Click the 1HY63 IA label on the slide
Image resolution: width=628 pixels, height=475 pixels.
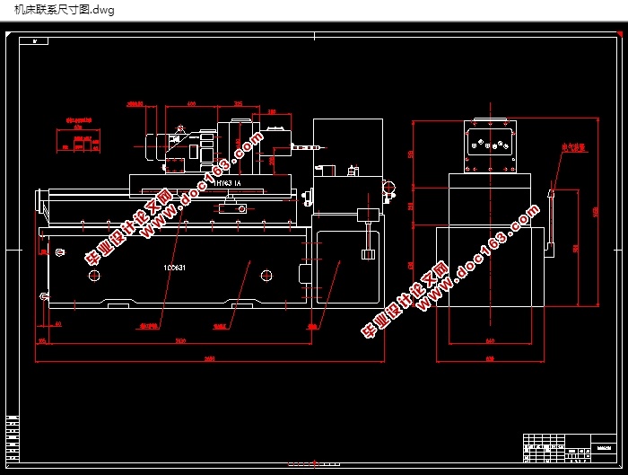pyautogui.click(x=227, y=183)
